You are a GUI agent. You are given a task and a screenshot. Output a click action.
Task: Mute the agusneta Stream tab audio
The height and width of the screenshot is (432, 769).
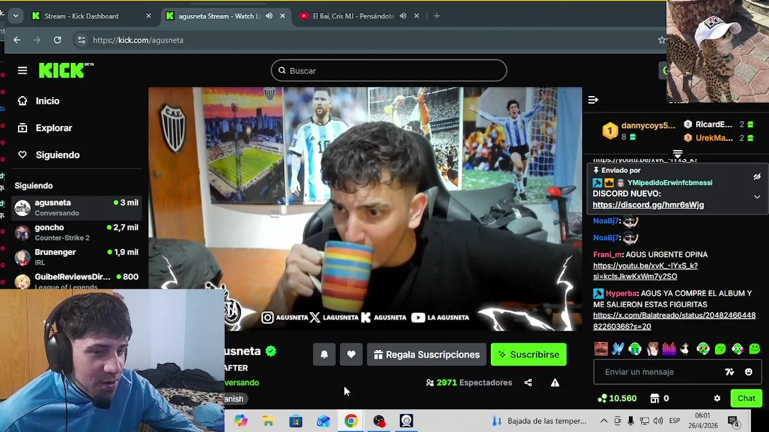pos(269,16)
